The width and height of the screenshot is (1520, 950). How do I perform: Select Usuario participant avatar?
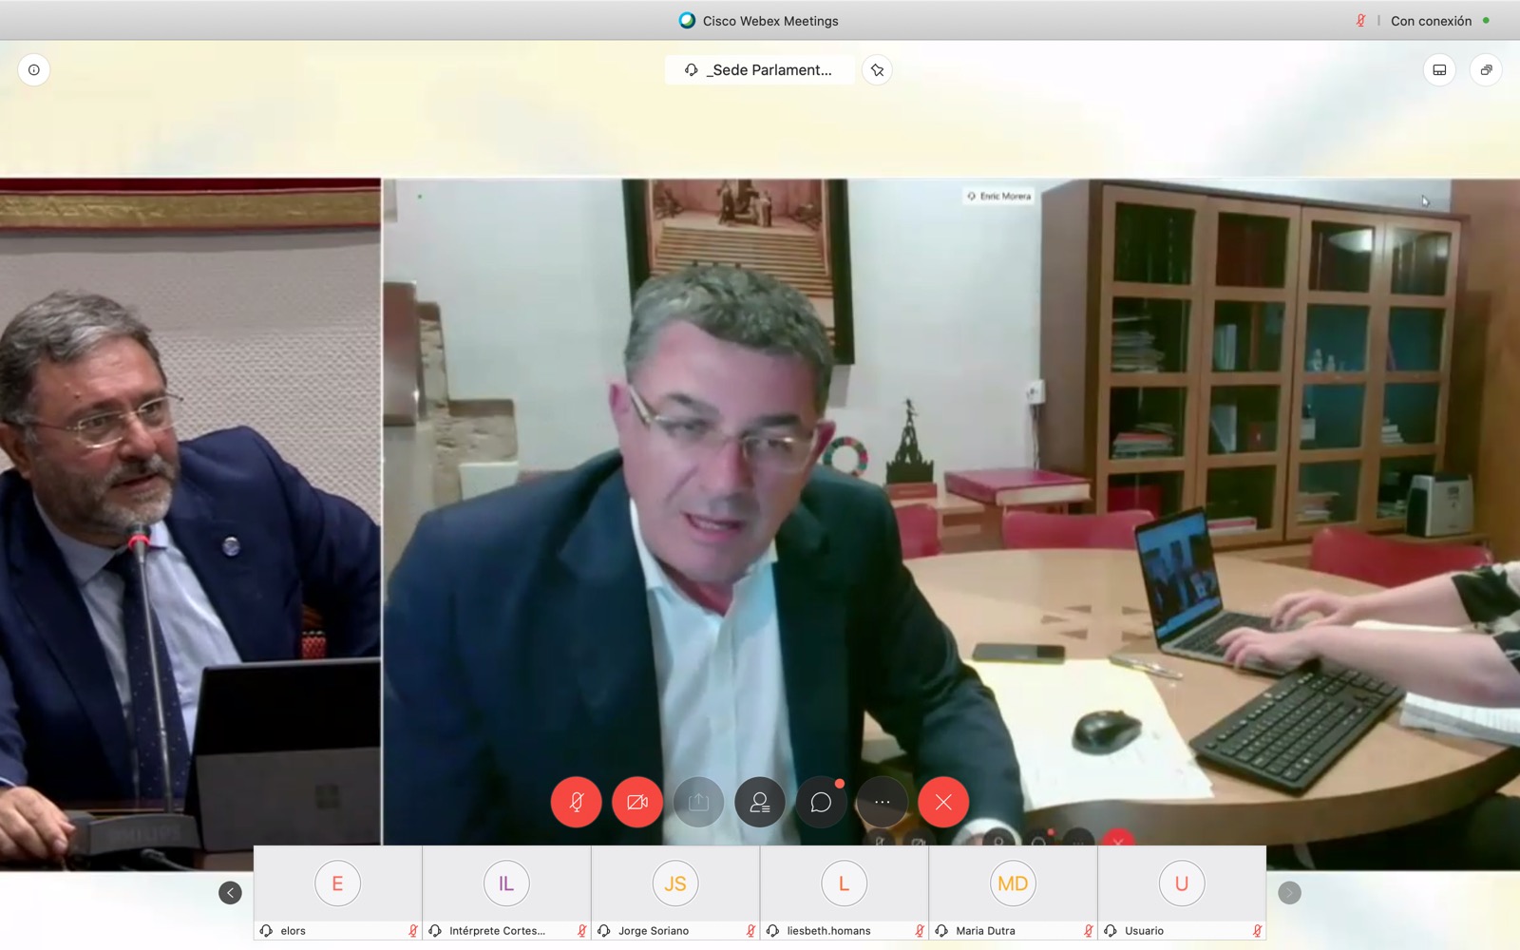(x=1182, y=883)
